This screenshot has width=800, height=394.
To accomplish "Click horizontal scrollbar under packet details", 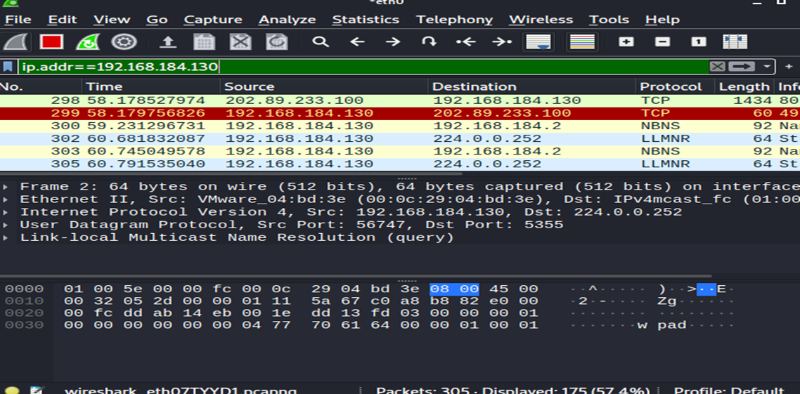I will [x=356, y=276].
